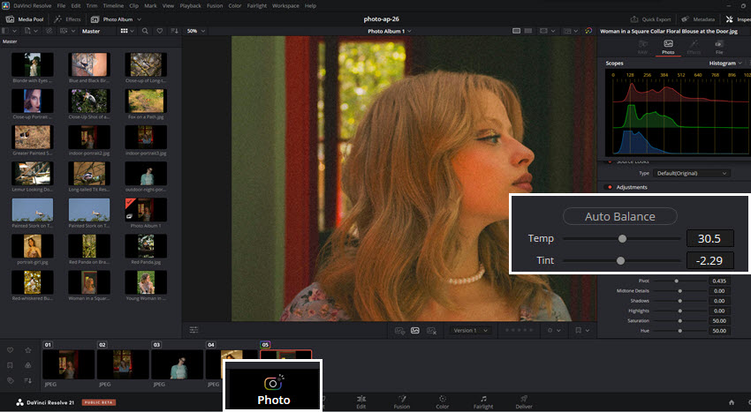
Task: Click the link icon in media pool toolbar
Action: point(49,31)
